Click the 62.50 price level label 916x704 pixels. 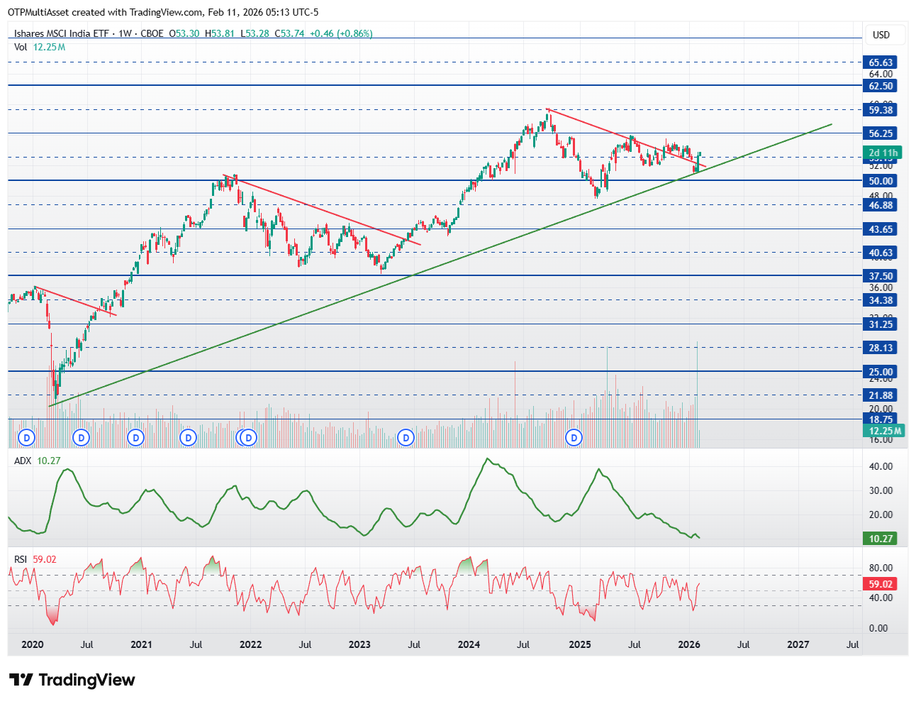tap(881, 86)
